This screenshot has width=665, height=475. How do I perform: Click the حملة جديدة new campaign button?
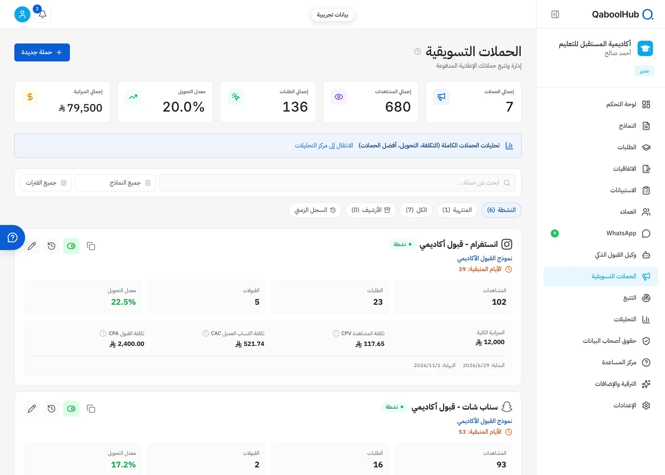(42, 52)
